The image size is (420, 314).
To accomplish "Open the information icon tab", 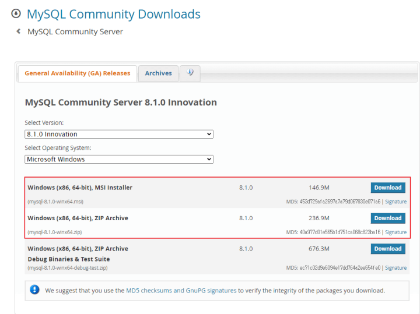I will pyautogui.click(x=190, y=73).
